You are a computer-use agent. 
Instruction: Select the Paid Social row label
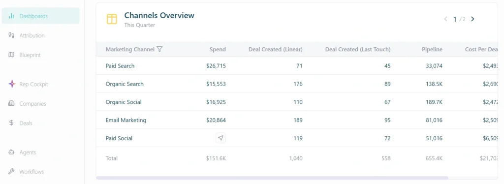click(119, 138)
